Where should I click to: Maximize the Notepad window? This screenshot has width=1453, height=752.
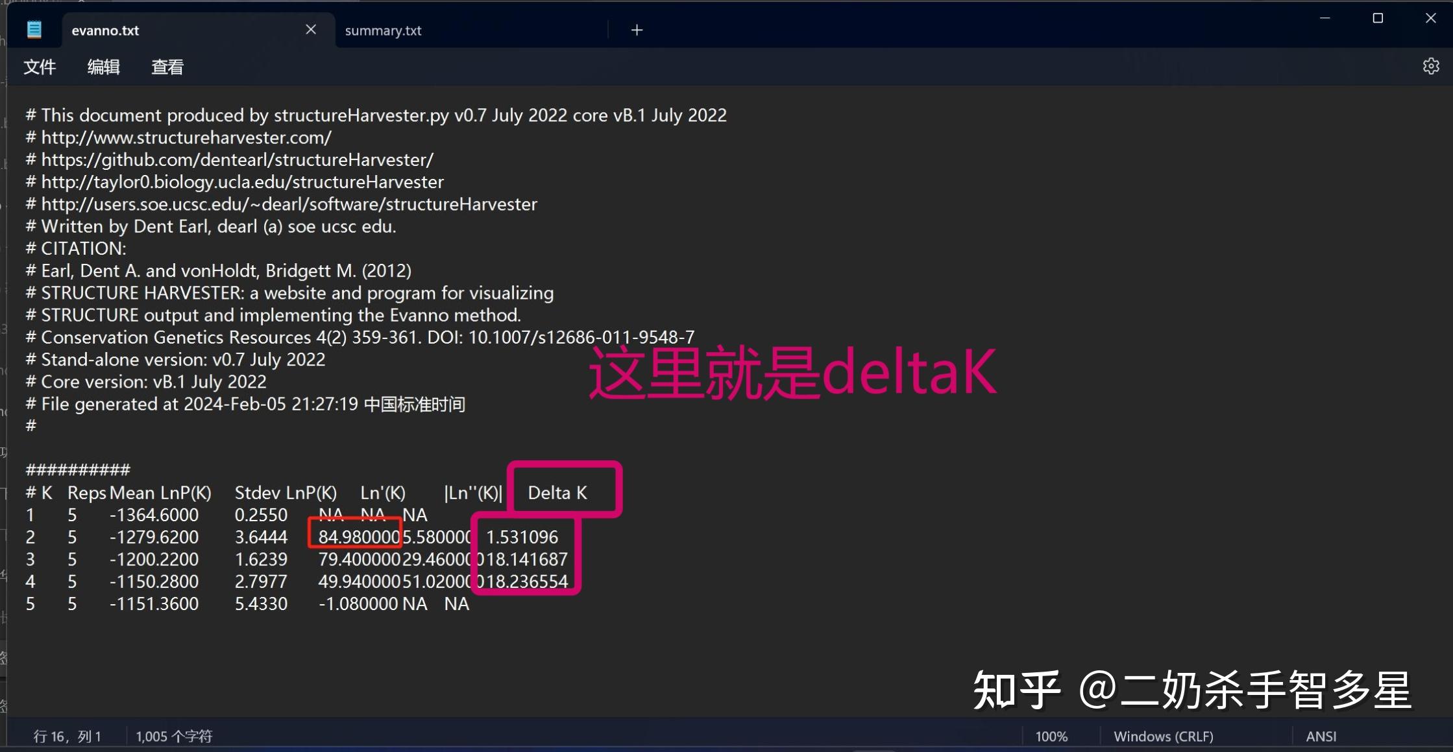pyautogui.click(x=1378, y=18)
